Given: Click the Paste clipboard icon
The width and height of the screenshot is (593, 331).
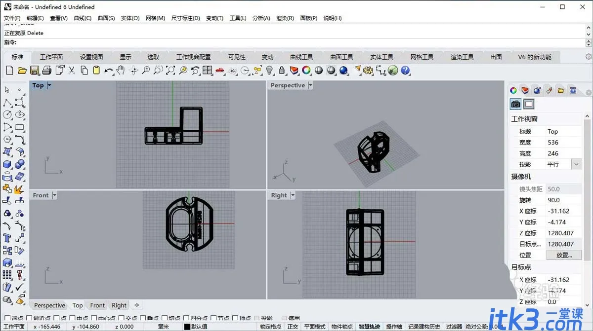Looking at the screenshot, I should click(x=96, y=71).
